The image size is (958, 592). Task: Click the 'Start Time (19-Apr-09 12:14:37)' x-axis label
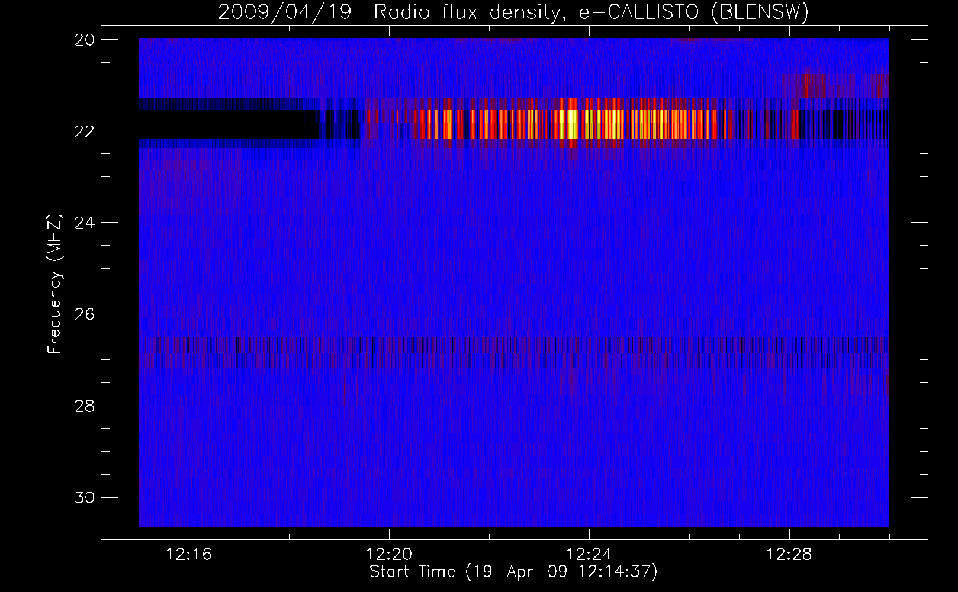pos(513,572)
